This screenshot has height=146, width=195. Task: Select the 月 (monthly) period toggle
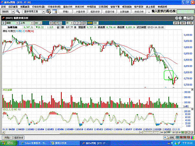(57, 23)
